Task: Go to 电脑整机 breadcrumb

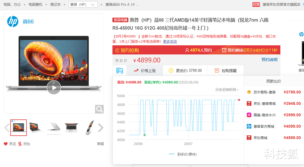Action: tap(36, 5)
